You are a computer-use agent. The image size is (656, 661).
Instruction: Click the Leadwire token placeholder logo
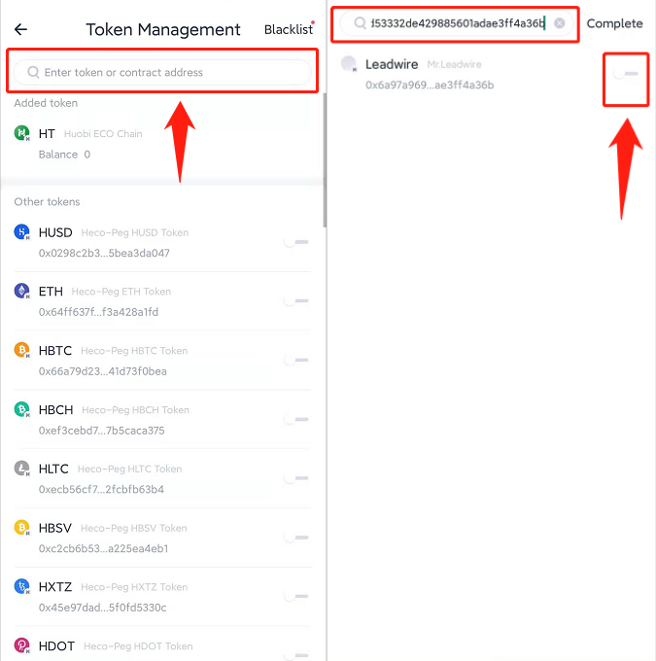pyautogui.click(x=349, y=64)
